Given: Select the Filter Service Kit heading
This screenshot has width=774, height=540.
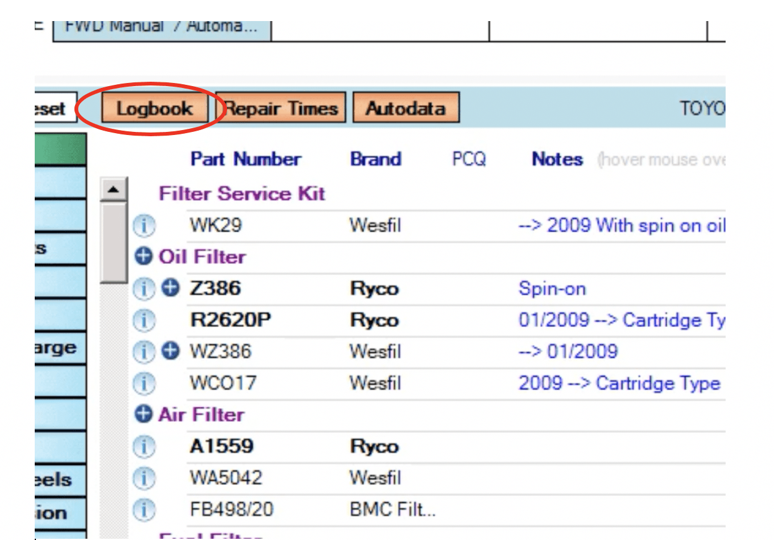Looking at the screenshot, I should pyautogui.click(x=242, y=194).
